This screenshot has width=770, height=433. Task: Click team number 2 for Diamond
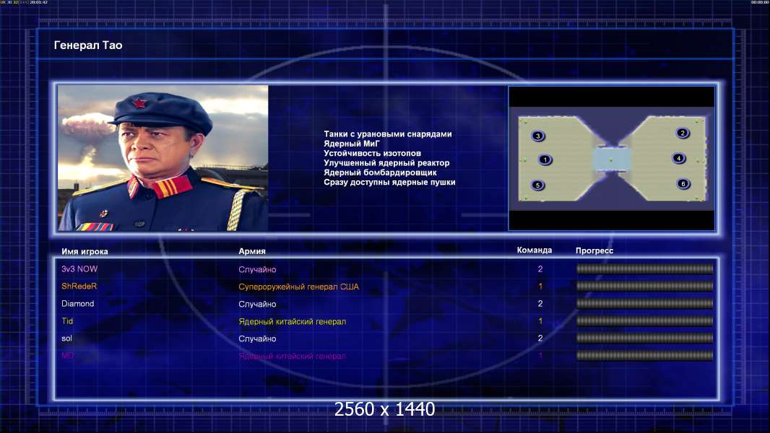coord(540,304)
